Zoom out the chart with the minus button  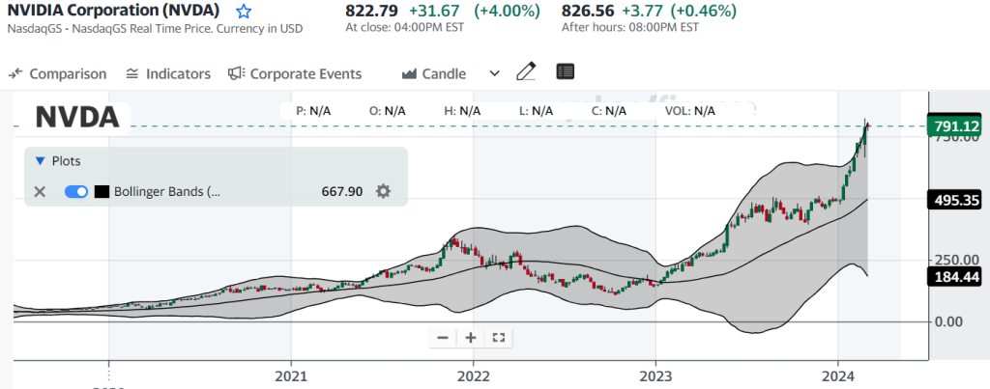(443, 338)
